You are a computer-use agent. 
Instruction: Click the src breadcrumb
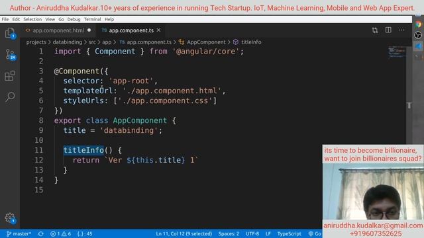point(92,42)
